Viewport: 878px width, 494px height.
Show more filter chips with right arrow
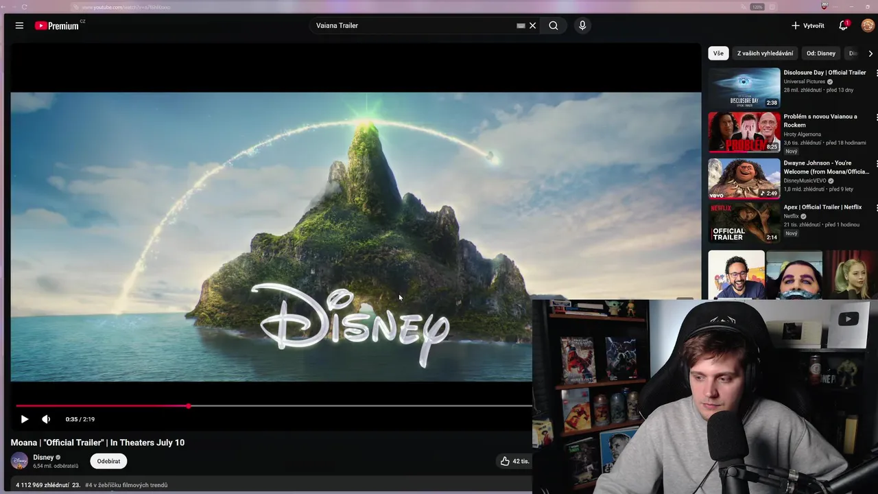[x=870, y=53]
